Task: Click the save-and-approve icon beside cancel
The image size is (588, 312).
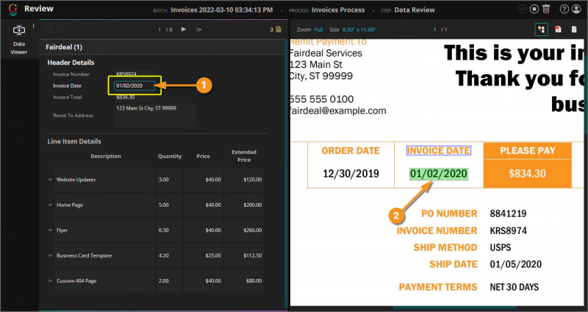Action: point(49,29)
